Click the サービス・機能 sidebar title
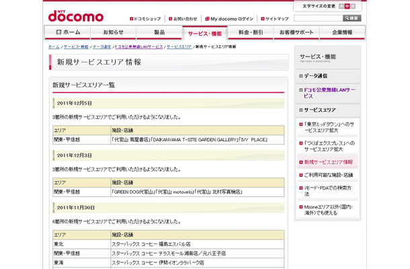The height and width of the screenshot is (269, 410). 317,56
